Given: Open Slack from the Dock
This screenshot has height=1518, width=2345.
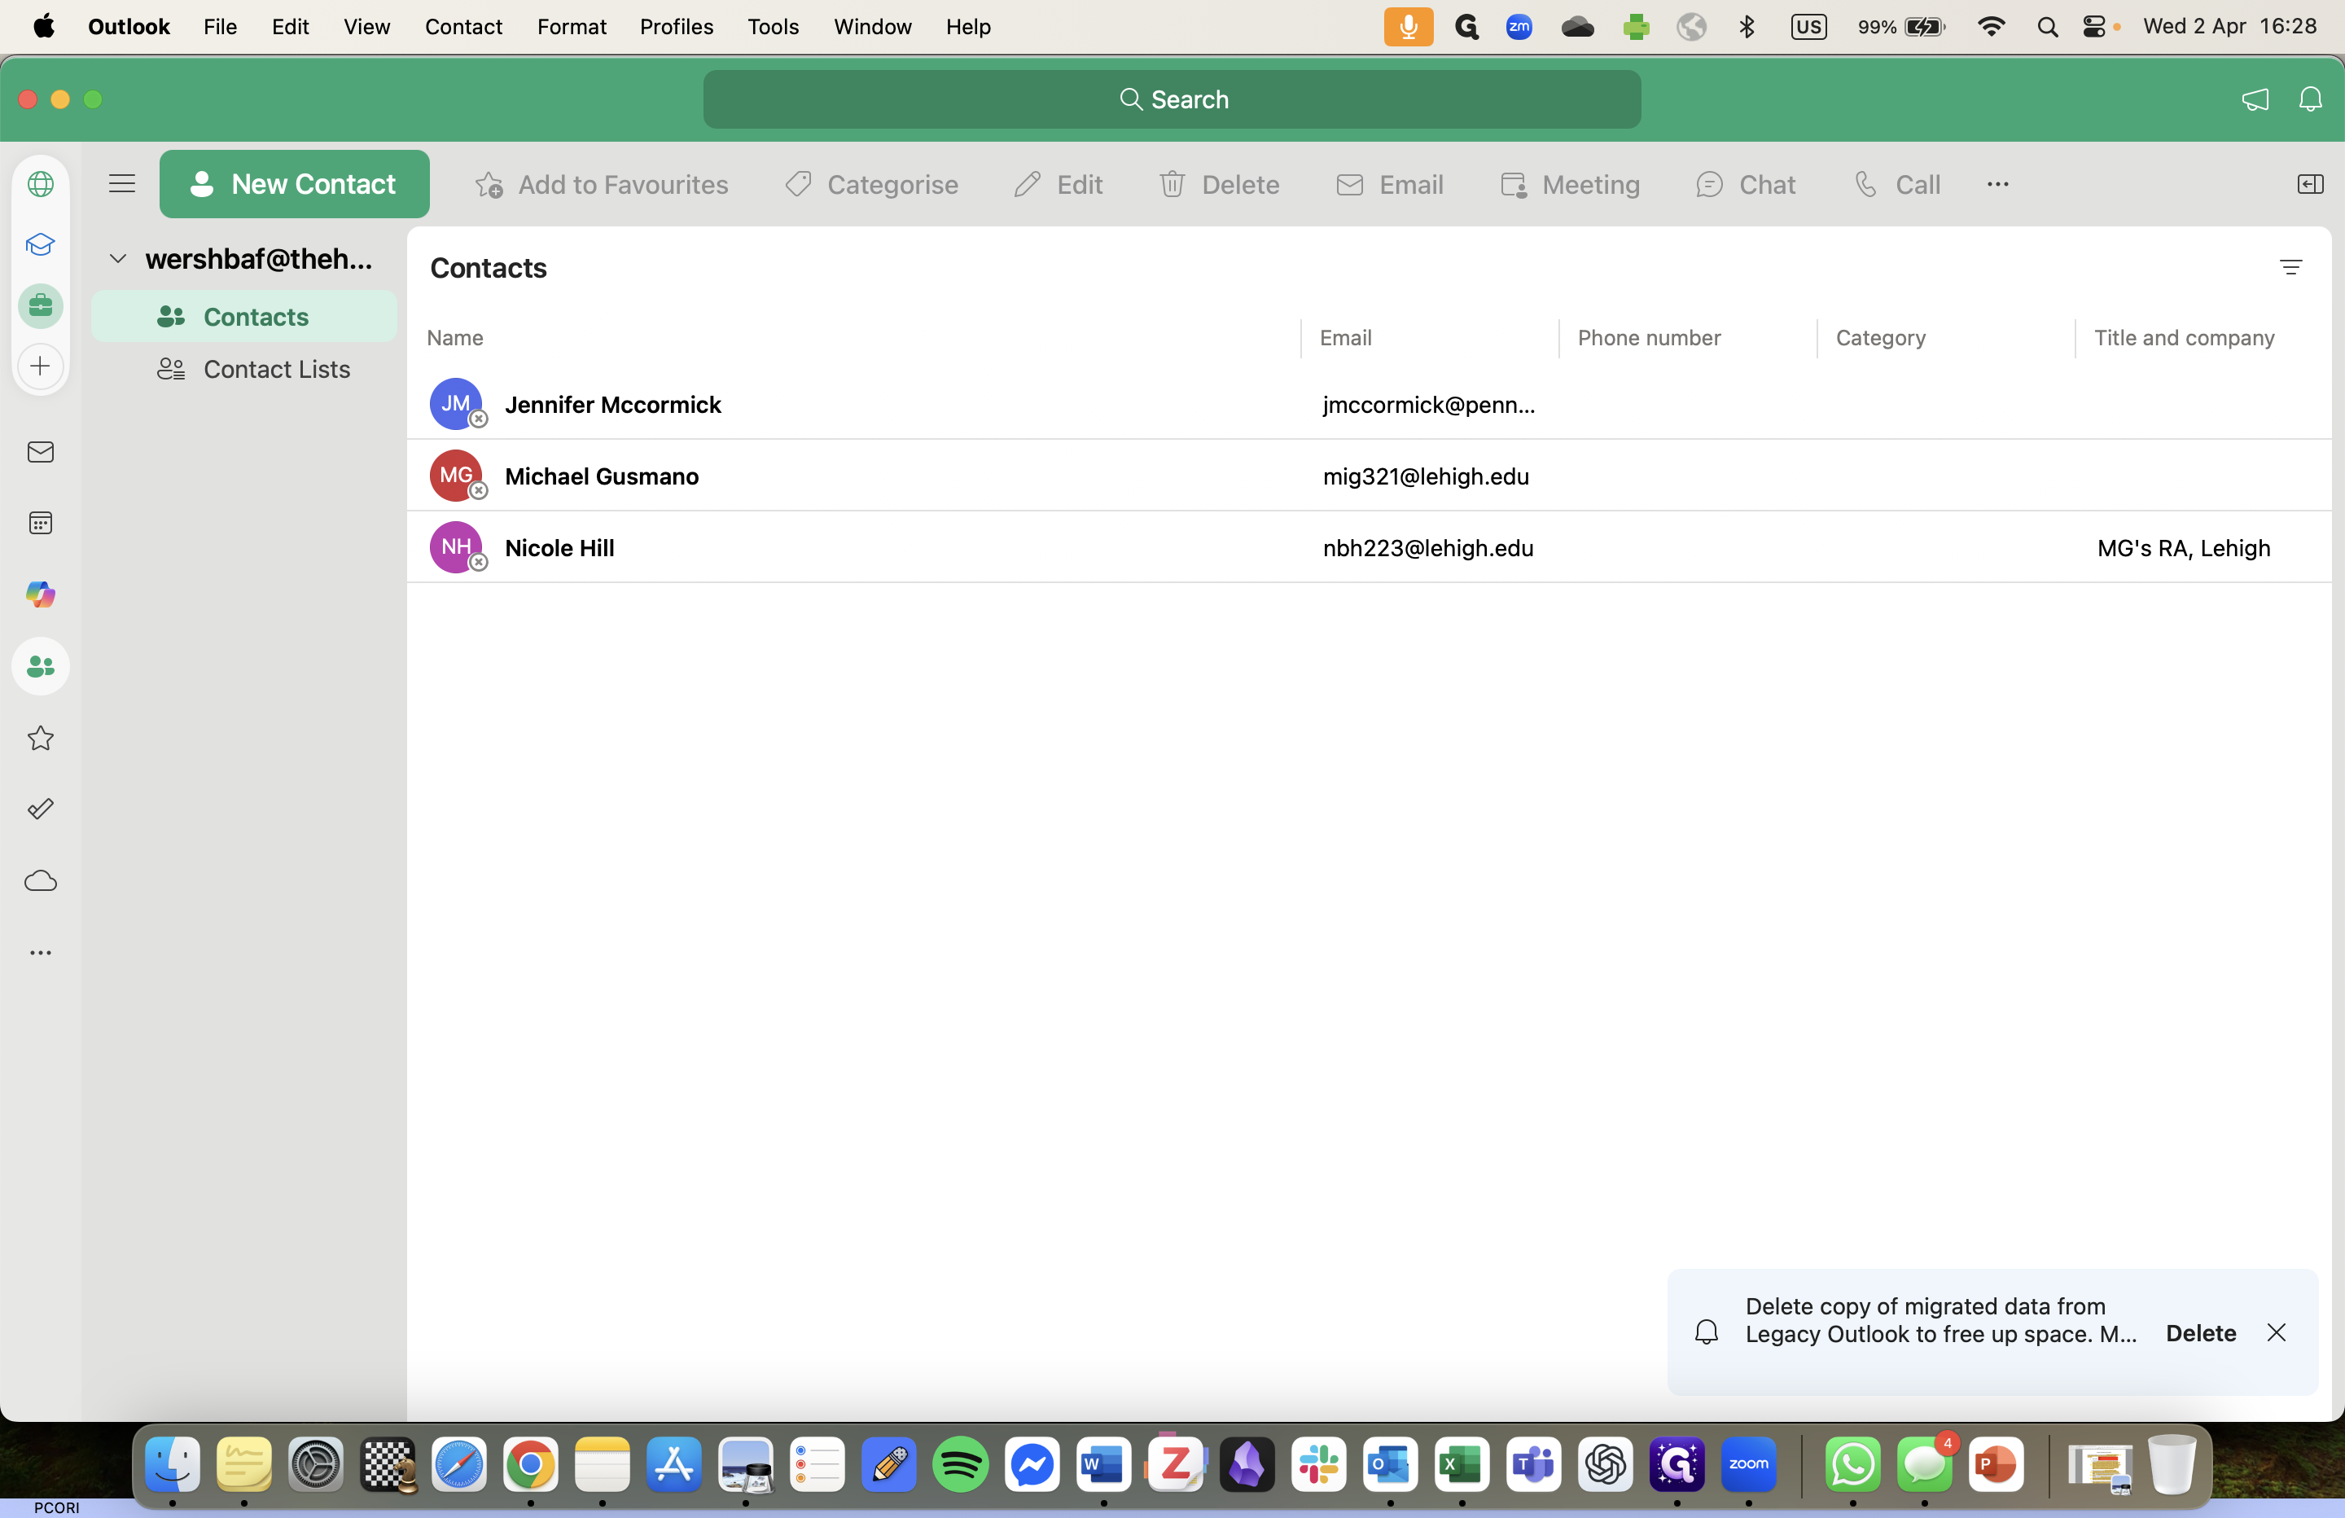Looking at the screenshot, I should click(x=1318, y=1466).
